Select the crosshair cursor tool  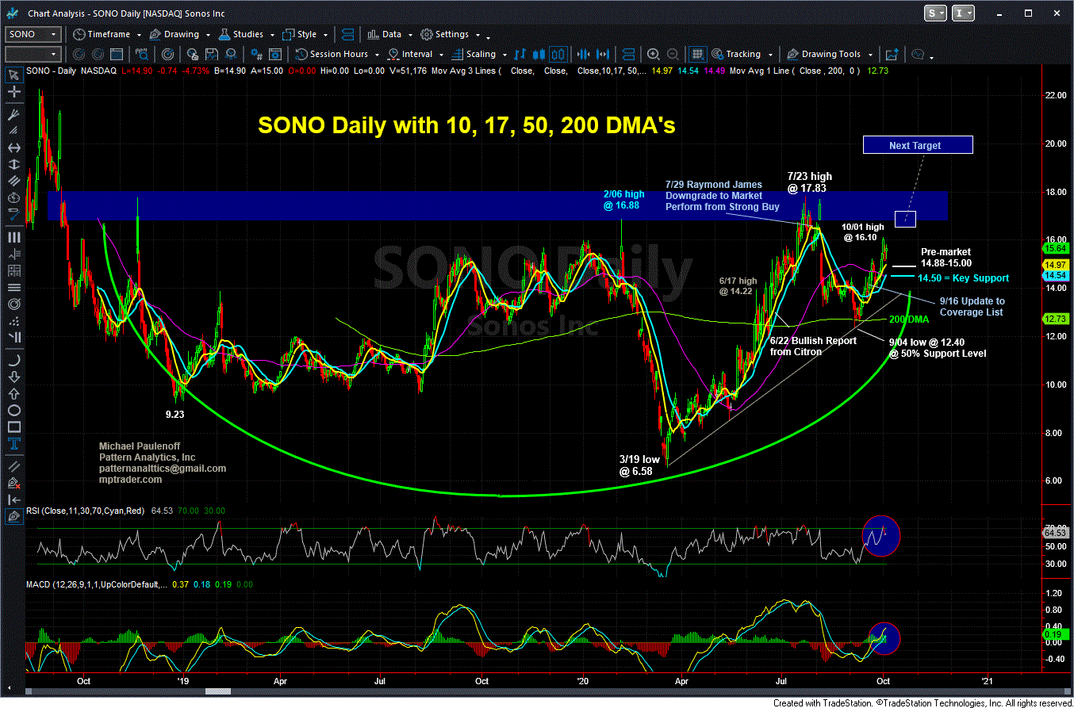coord(13,94)
